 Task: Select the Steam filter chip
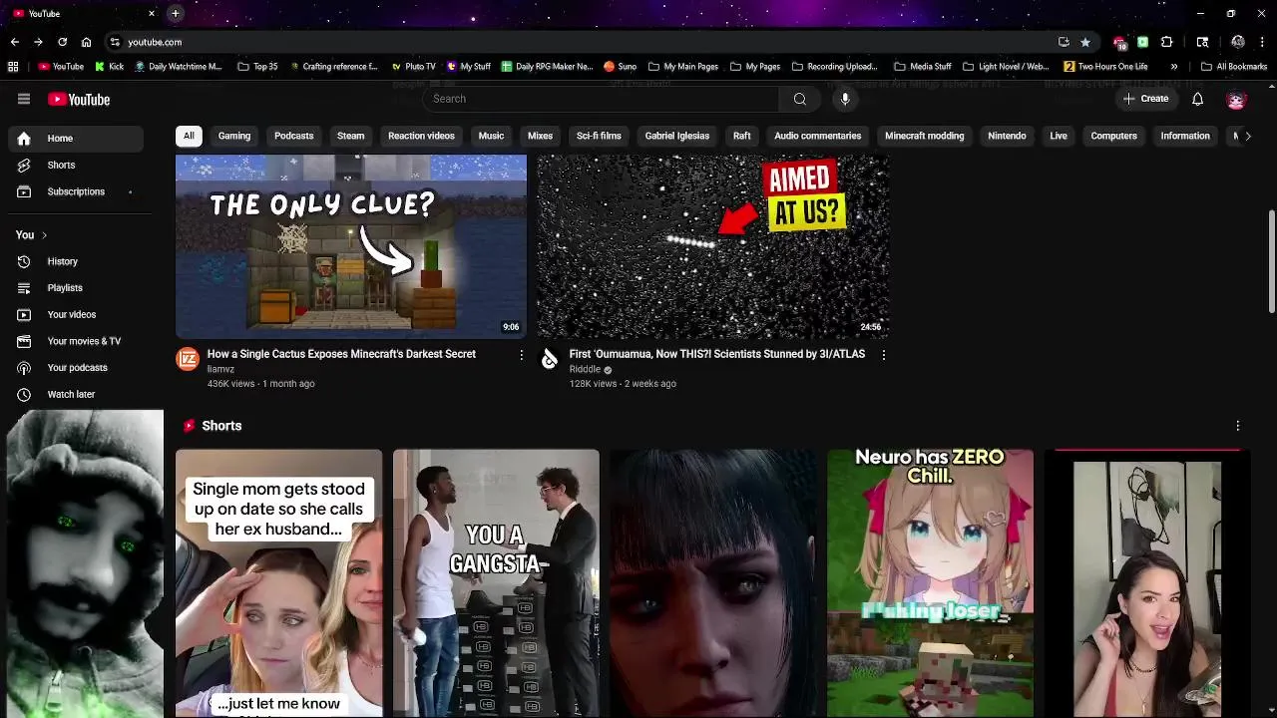pos(350,136)
